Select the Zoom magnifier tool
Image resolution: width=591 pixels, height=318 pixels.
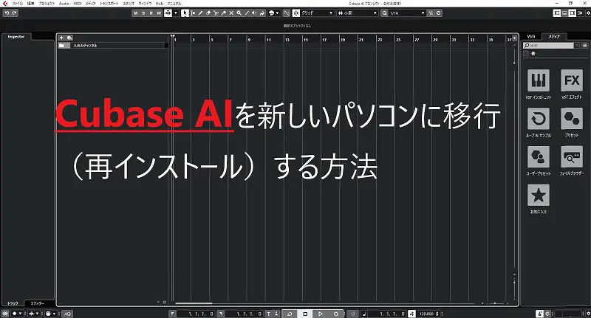tap(239, 13)
